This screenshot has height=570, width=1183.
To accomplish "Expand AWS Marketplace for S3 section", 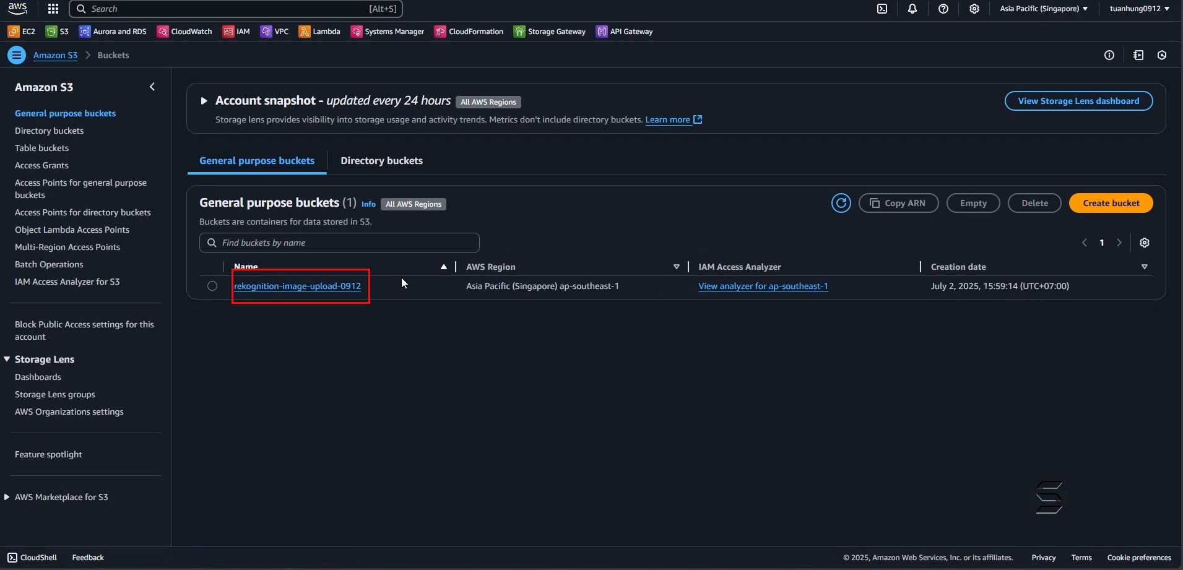I will [x=7, y=497].
